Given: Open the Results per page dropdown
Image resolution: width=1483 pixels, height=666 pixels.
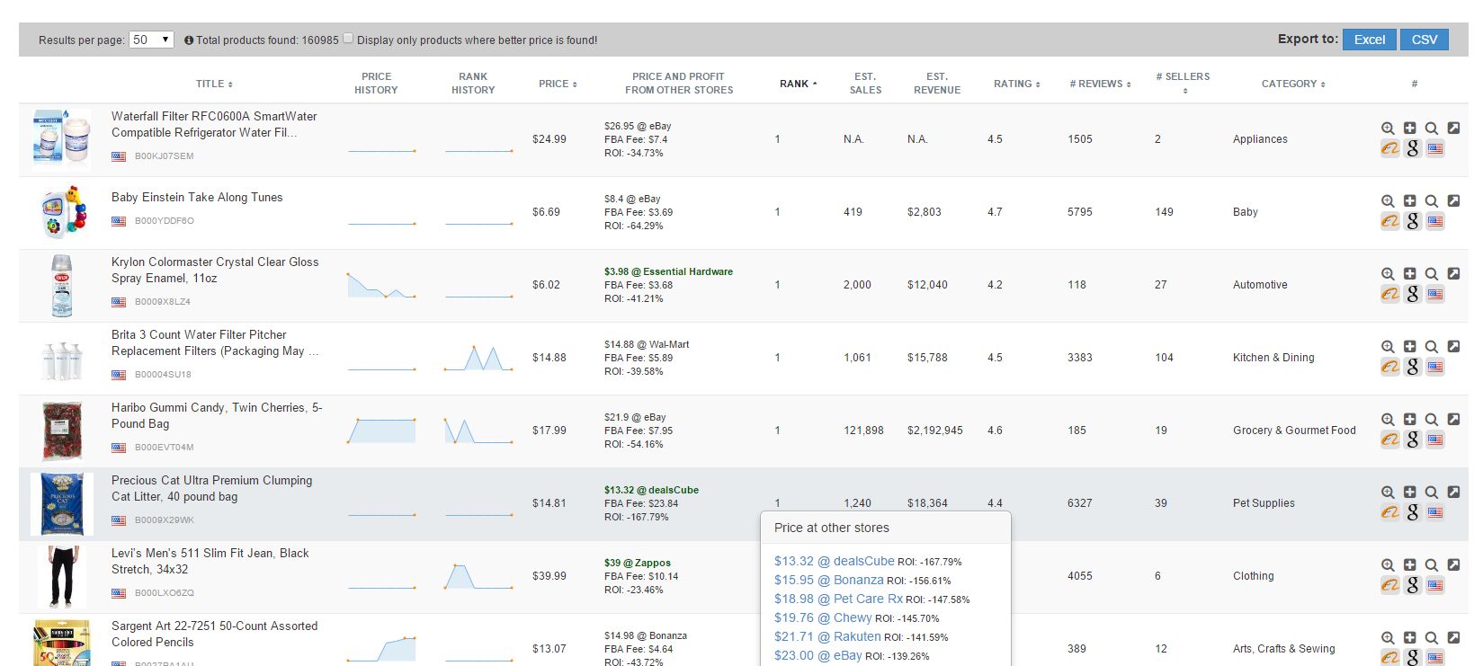Looking at the screenshot, I should pos(151,40).
